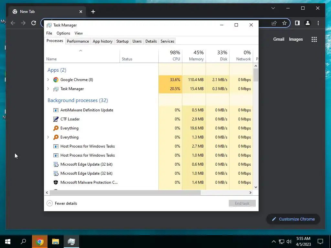Click Microsoft Edge Update icon with 0.6 MB
The width and height of the screenshot is (331, 248).
[x=56, y=164]
